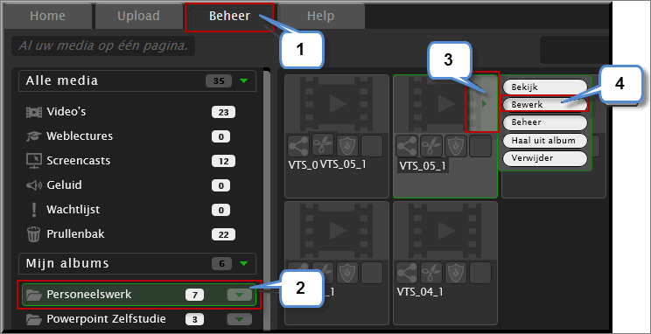Click the Verwijder option
The height and width of the screenshot is (334, 651).
(x=545, y=158)
